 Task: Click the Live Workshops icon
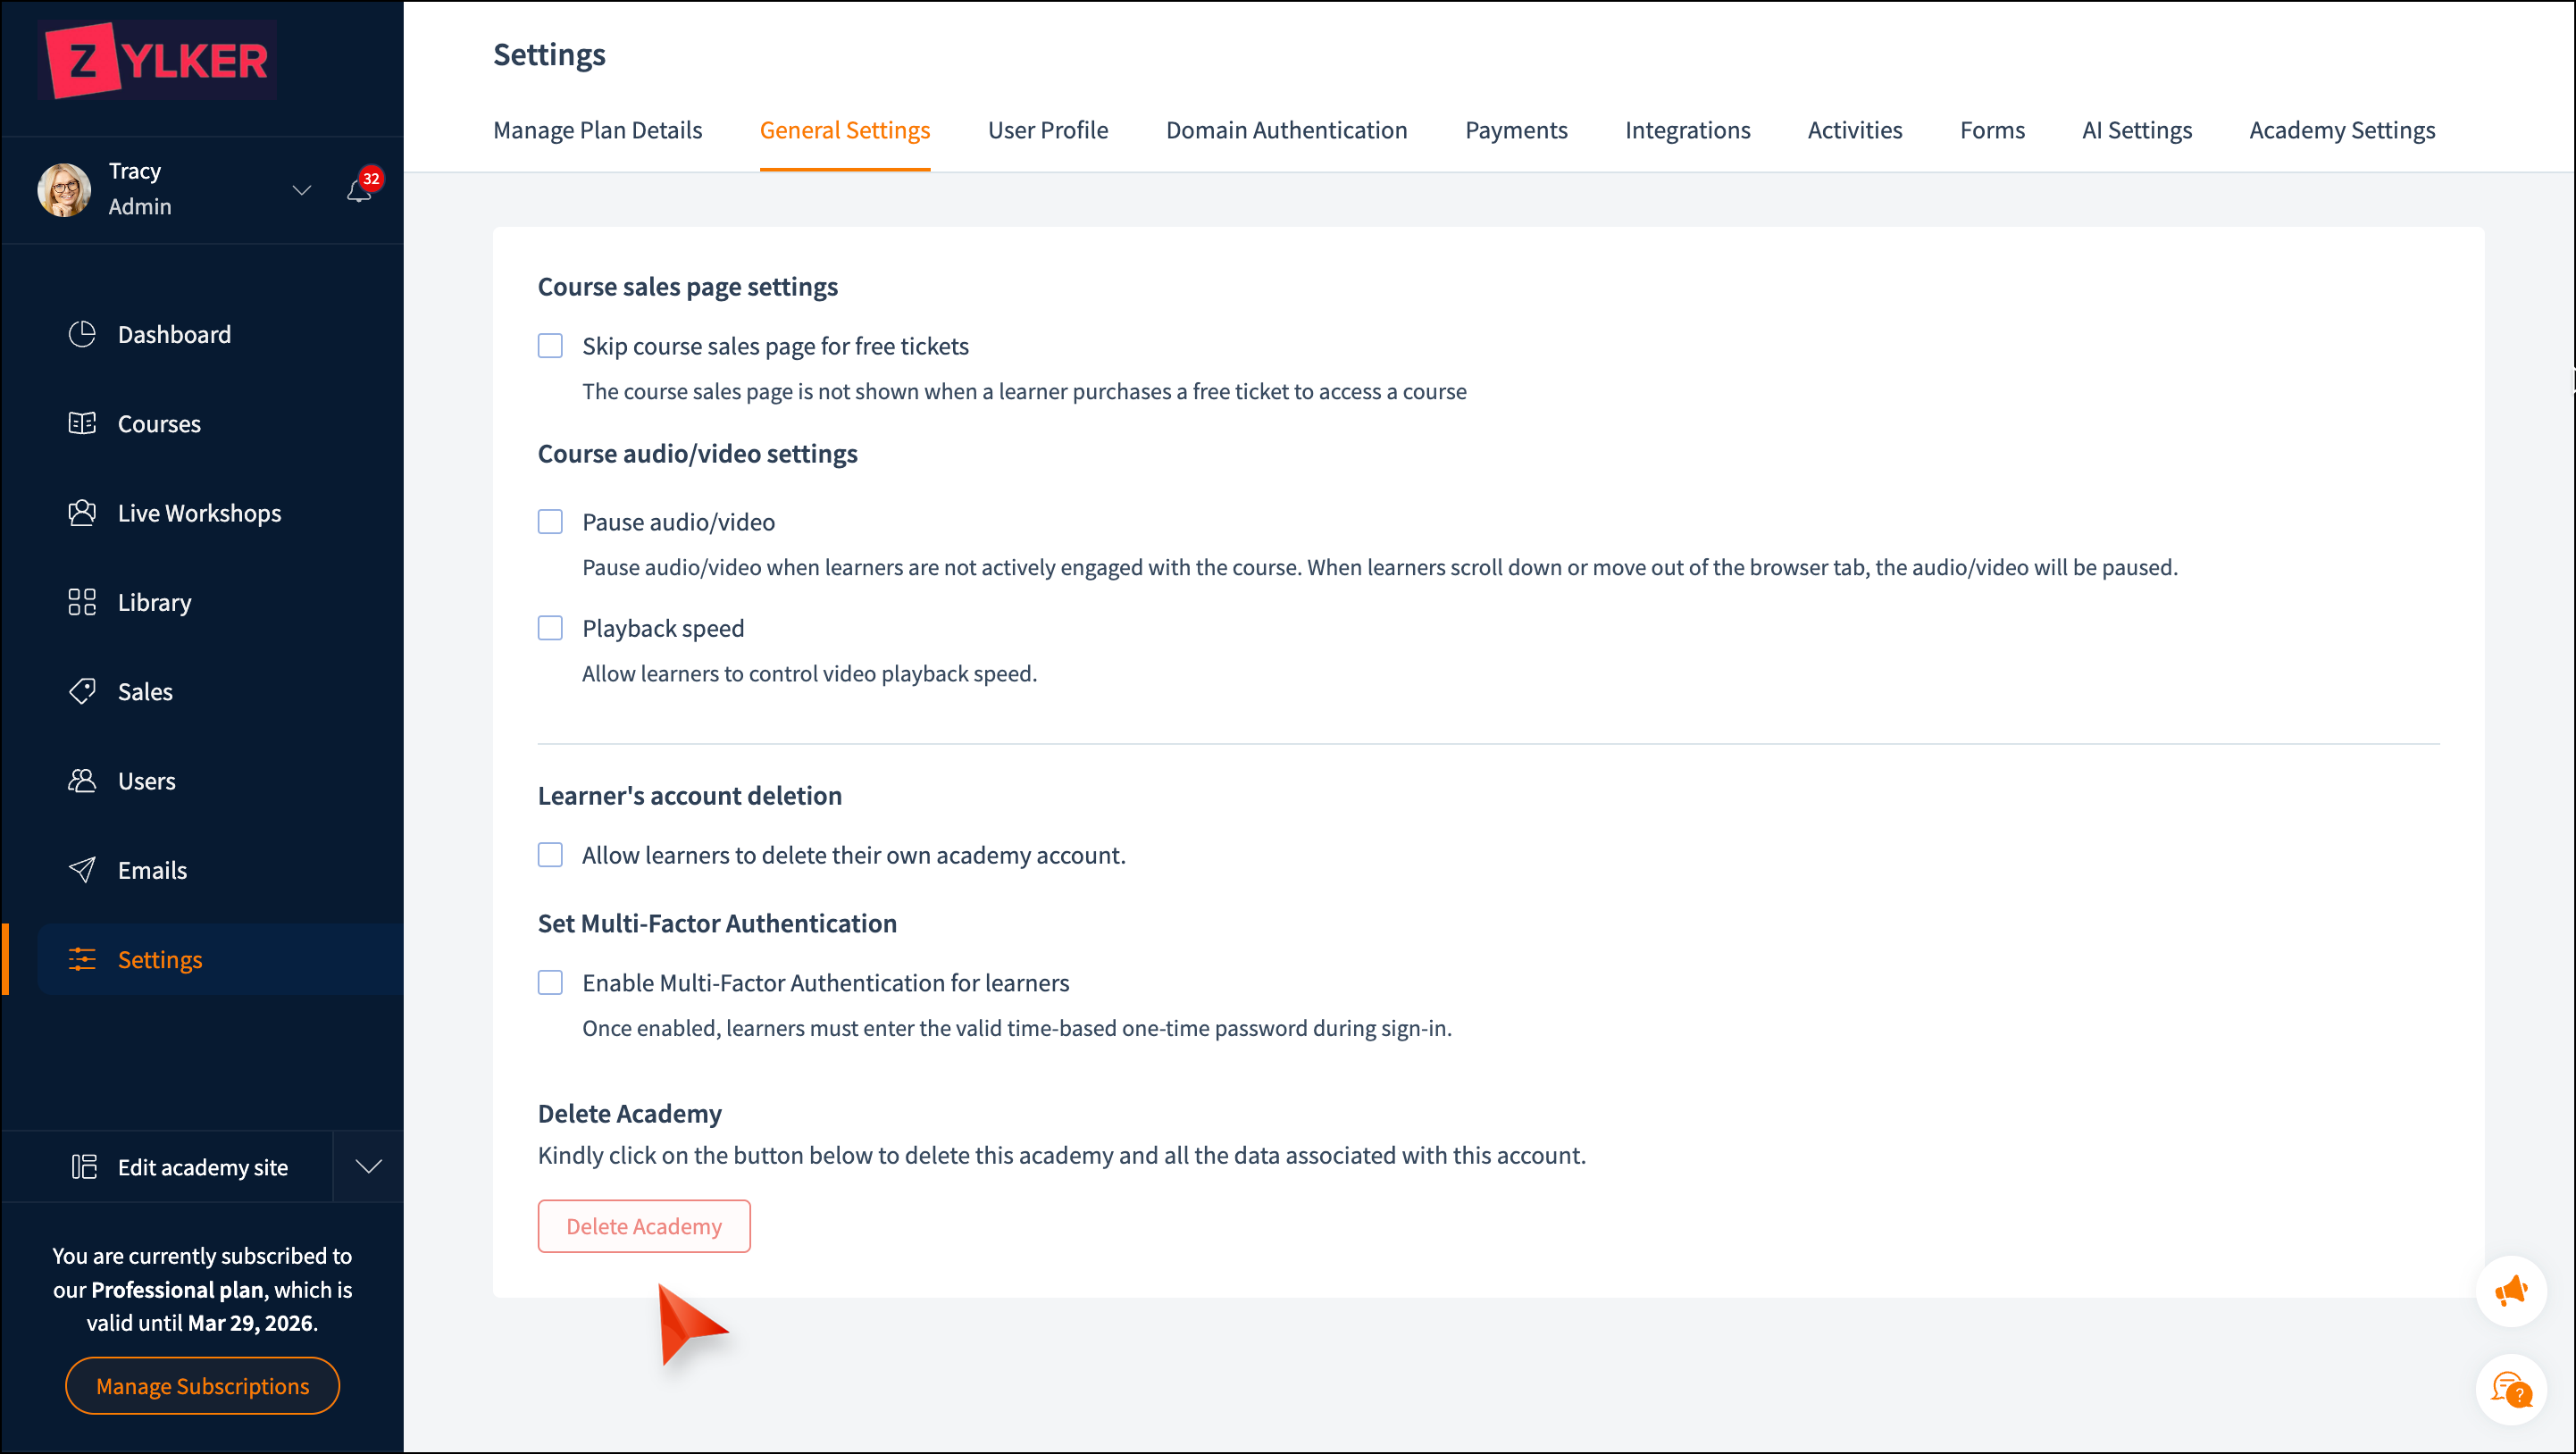coord(82,513)
